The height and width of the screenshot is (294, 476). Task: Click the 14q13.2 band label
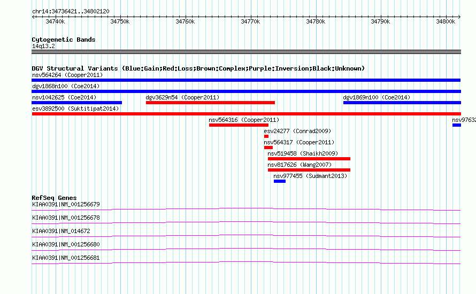click(43, 46)
